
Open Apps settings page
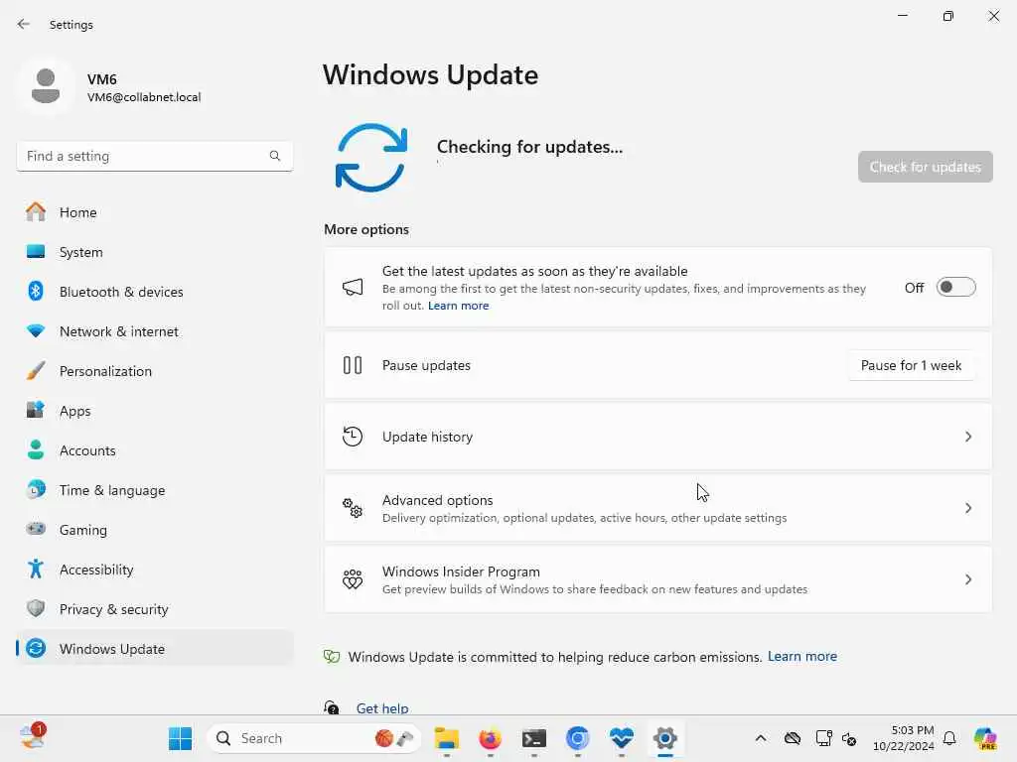[154, 410]
